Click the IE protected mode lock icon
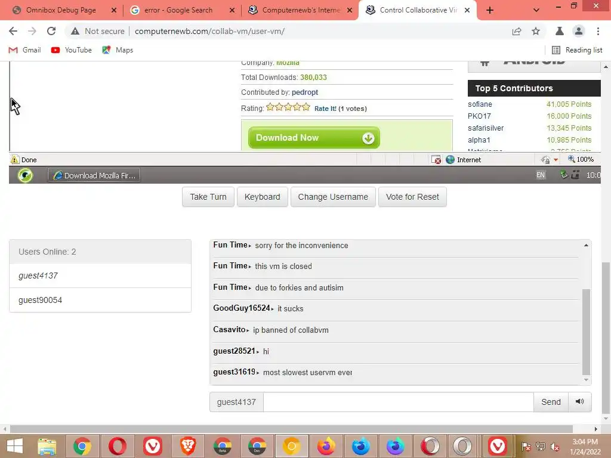The image size is (611, 458). (545, 160)
